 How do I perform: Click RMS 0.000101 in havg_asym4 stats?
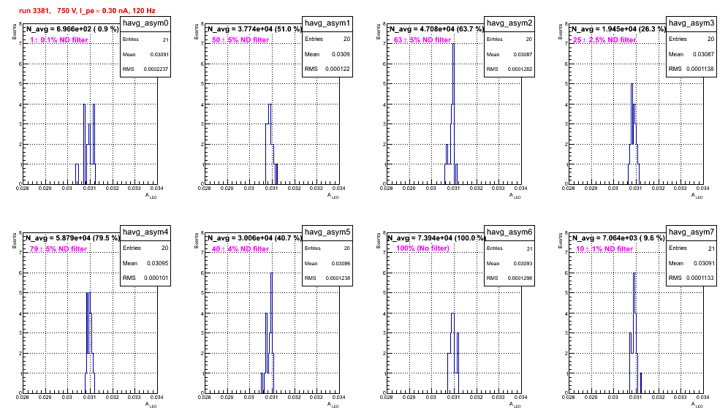coord(145,278)
